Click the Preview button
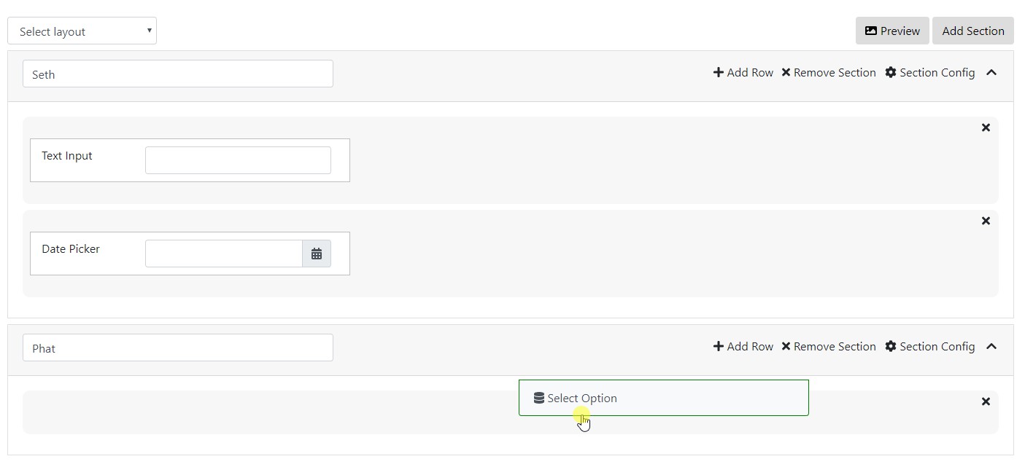The width and height of the screenshot is (1025, 467). [892, 31]
